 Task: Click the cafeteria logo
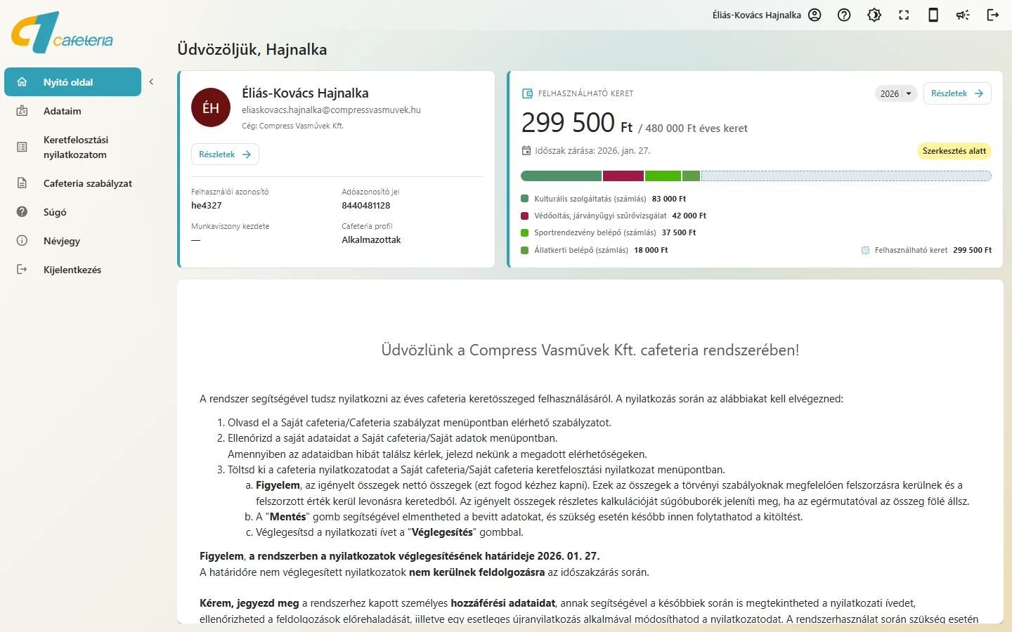point(62,32)
